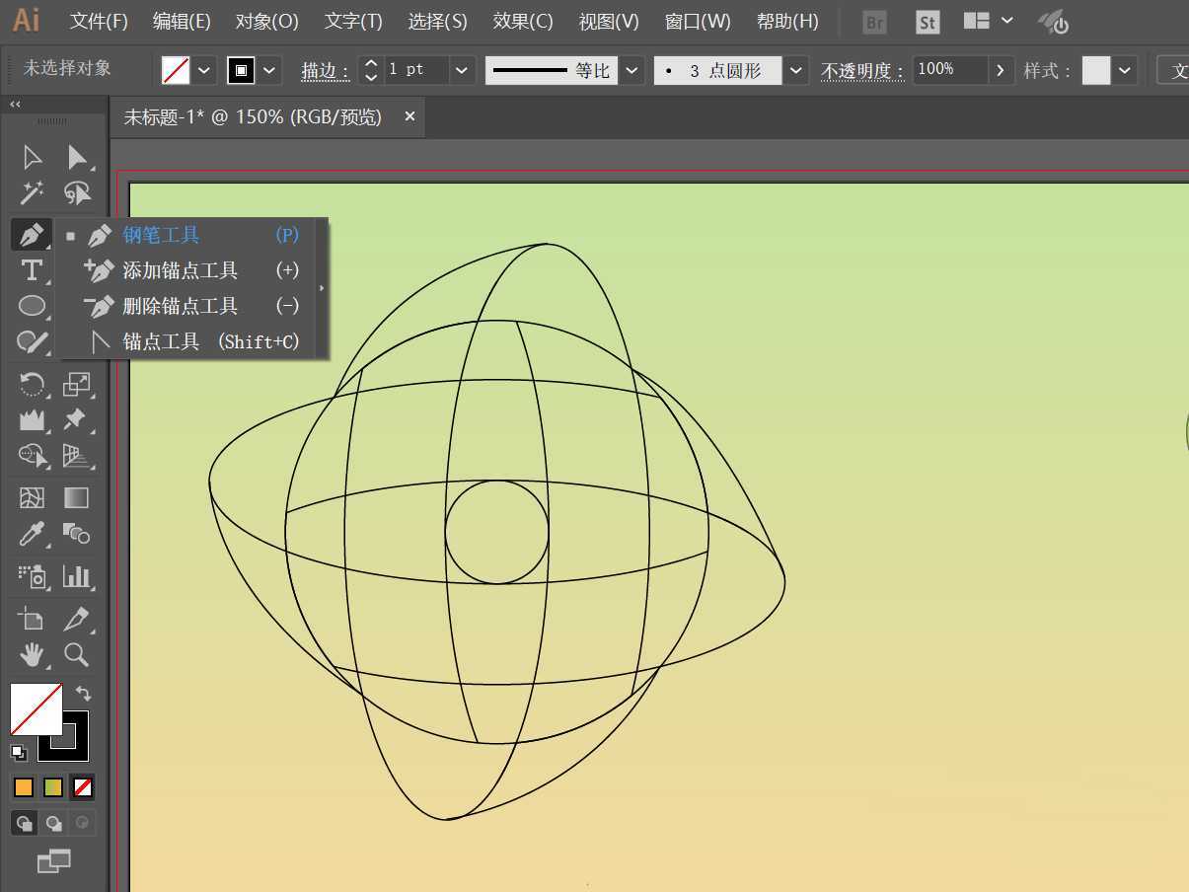Swap fill and stroke colors arrow
The height and width of the screenshot is (892, 1189).
[x=84, y=694]
